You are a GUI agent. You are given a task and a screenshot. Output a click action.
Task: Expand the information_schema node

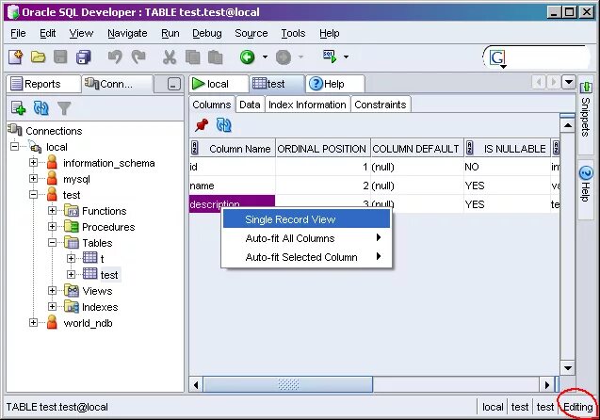[33, 163]
